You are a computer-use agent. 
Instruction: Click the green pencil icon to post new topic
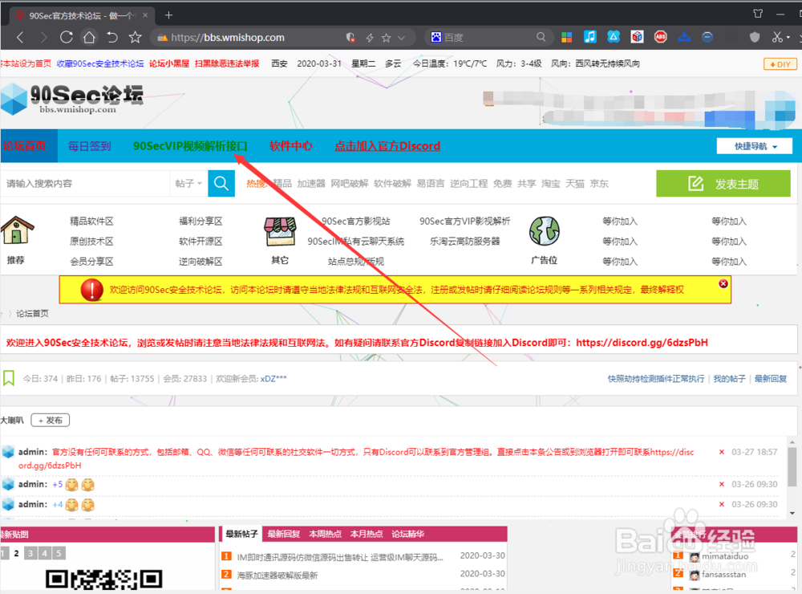tap(695, 183)
